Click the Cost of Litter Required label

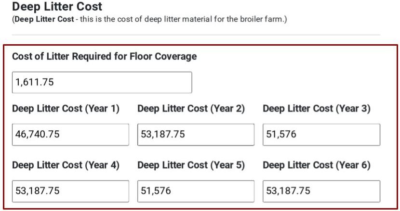[x=104, y=57]
